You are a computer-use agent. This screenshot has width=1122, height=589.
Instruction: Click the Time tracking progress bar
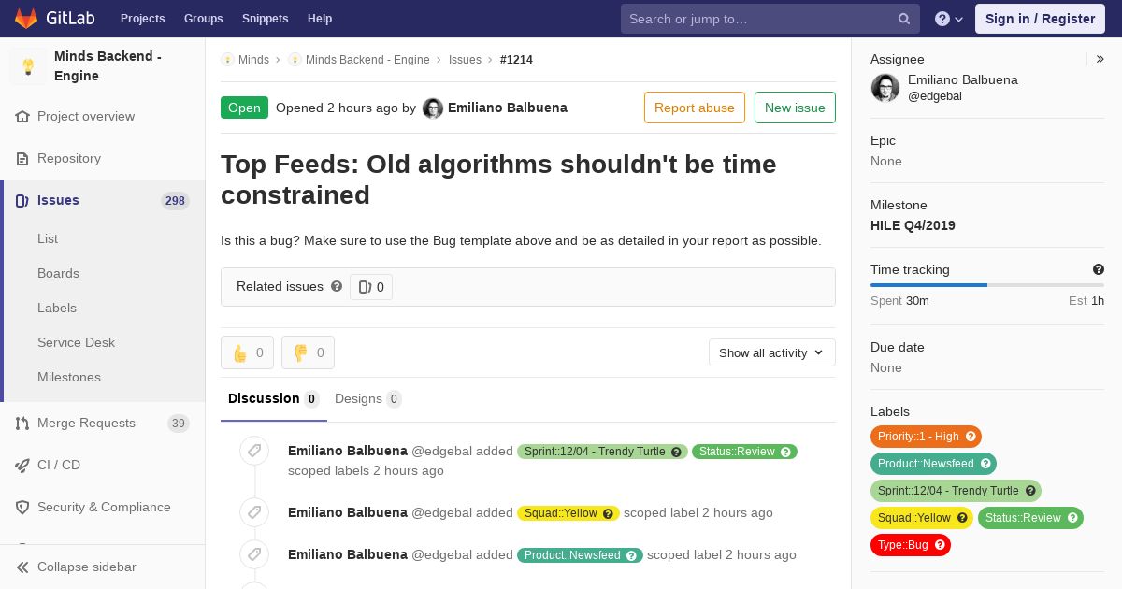[987, 284]
